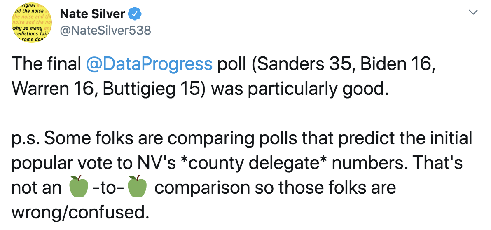Click the display name Nate Silver
This screenshot has height=230, width=491.
click(92, 14)
